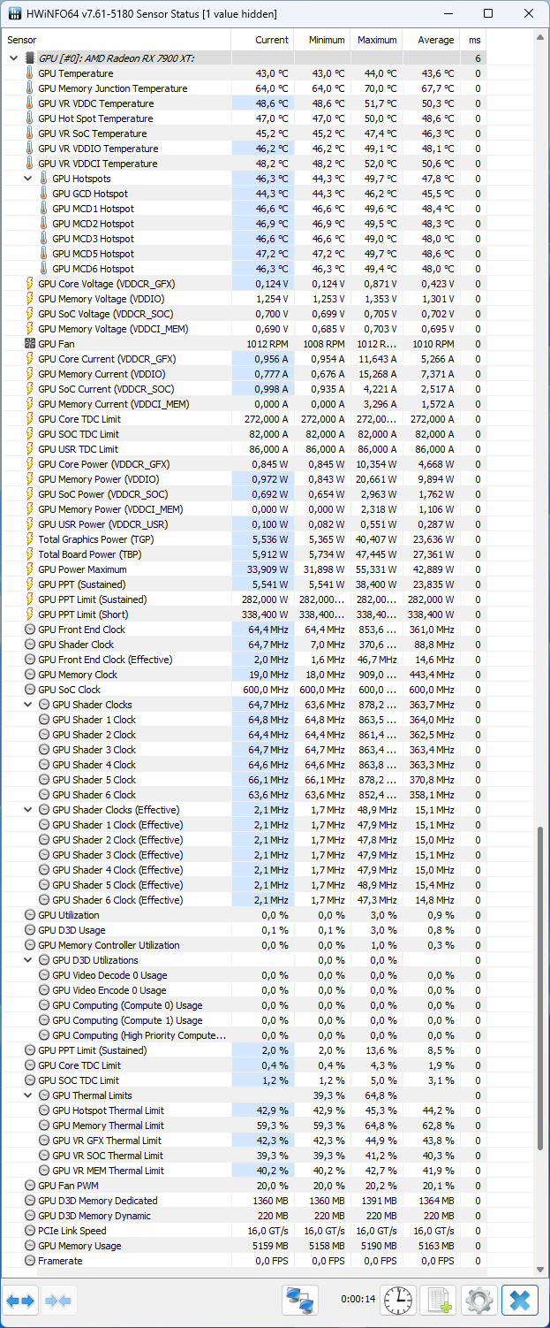The height and width of the screenshot is (1328, 550).
Task: Click the GPU chip icon in header row
Action: point(30,58)
